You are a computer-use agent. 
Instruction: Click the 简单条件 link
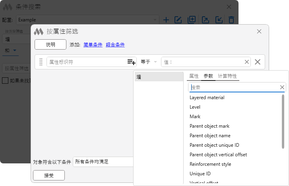click(93, 45)
